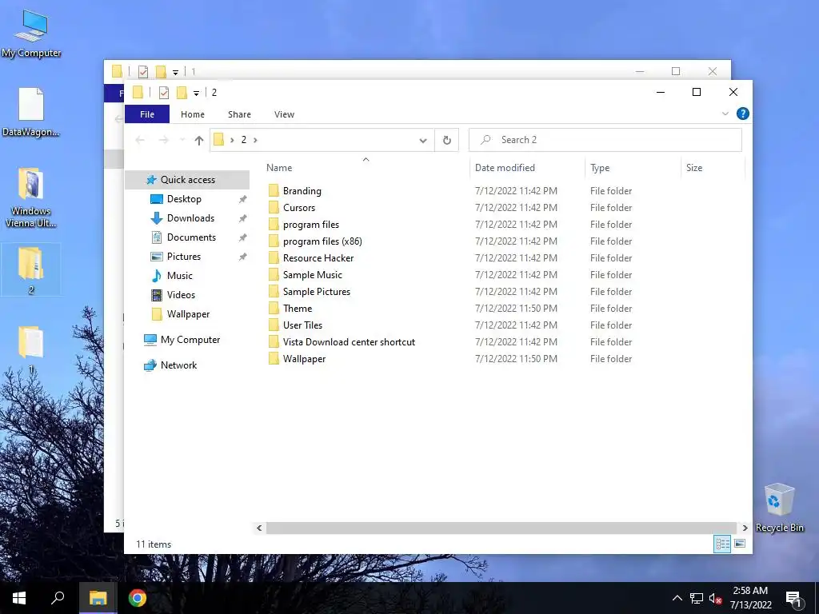
Task: Unpin Pictures from Quick access
Action: coord(242,257)
